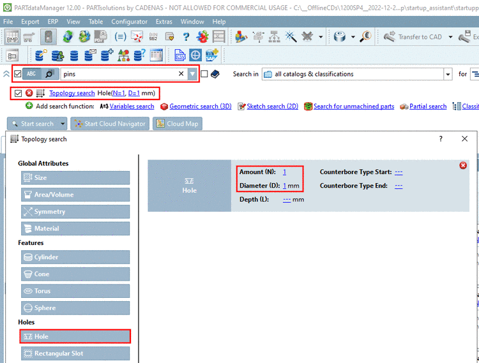Click the globe refresh update icon
The image size is (479, 363).
(x=68, y=36)
